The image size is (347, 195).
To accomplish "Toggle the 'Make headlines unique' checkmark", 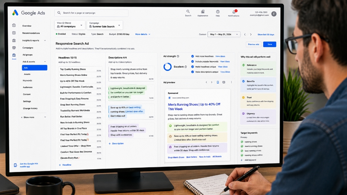I will click(x=192, y=67).
